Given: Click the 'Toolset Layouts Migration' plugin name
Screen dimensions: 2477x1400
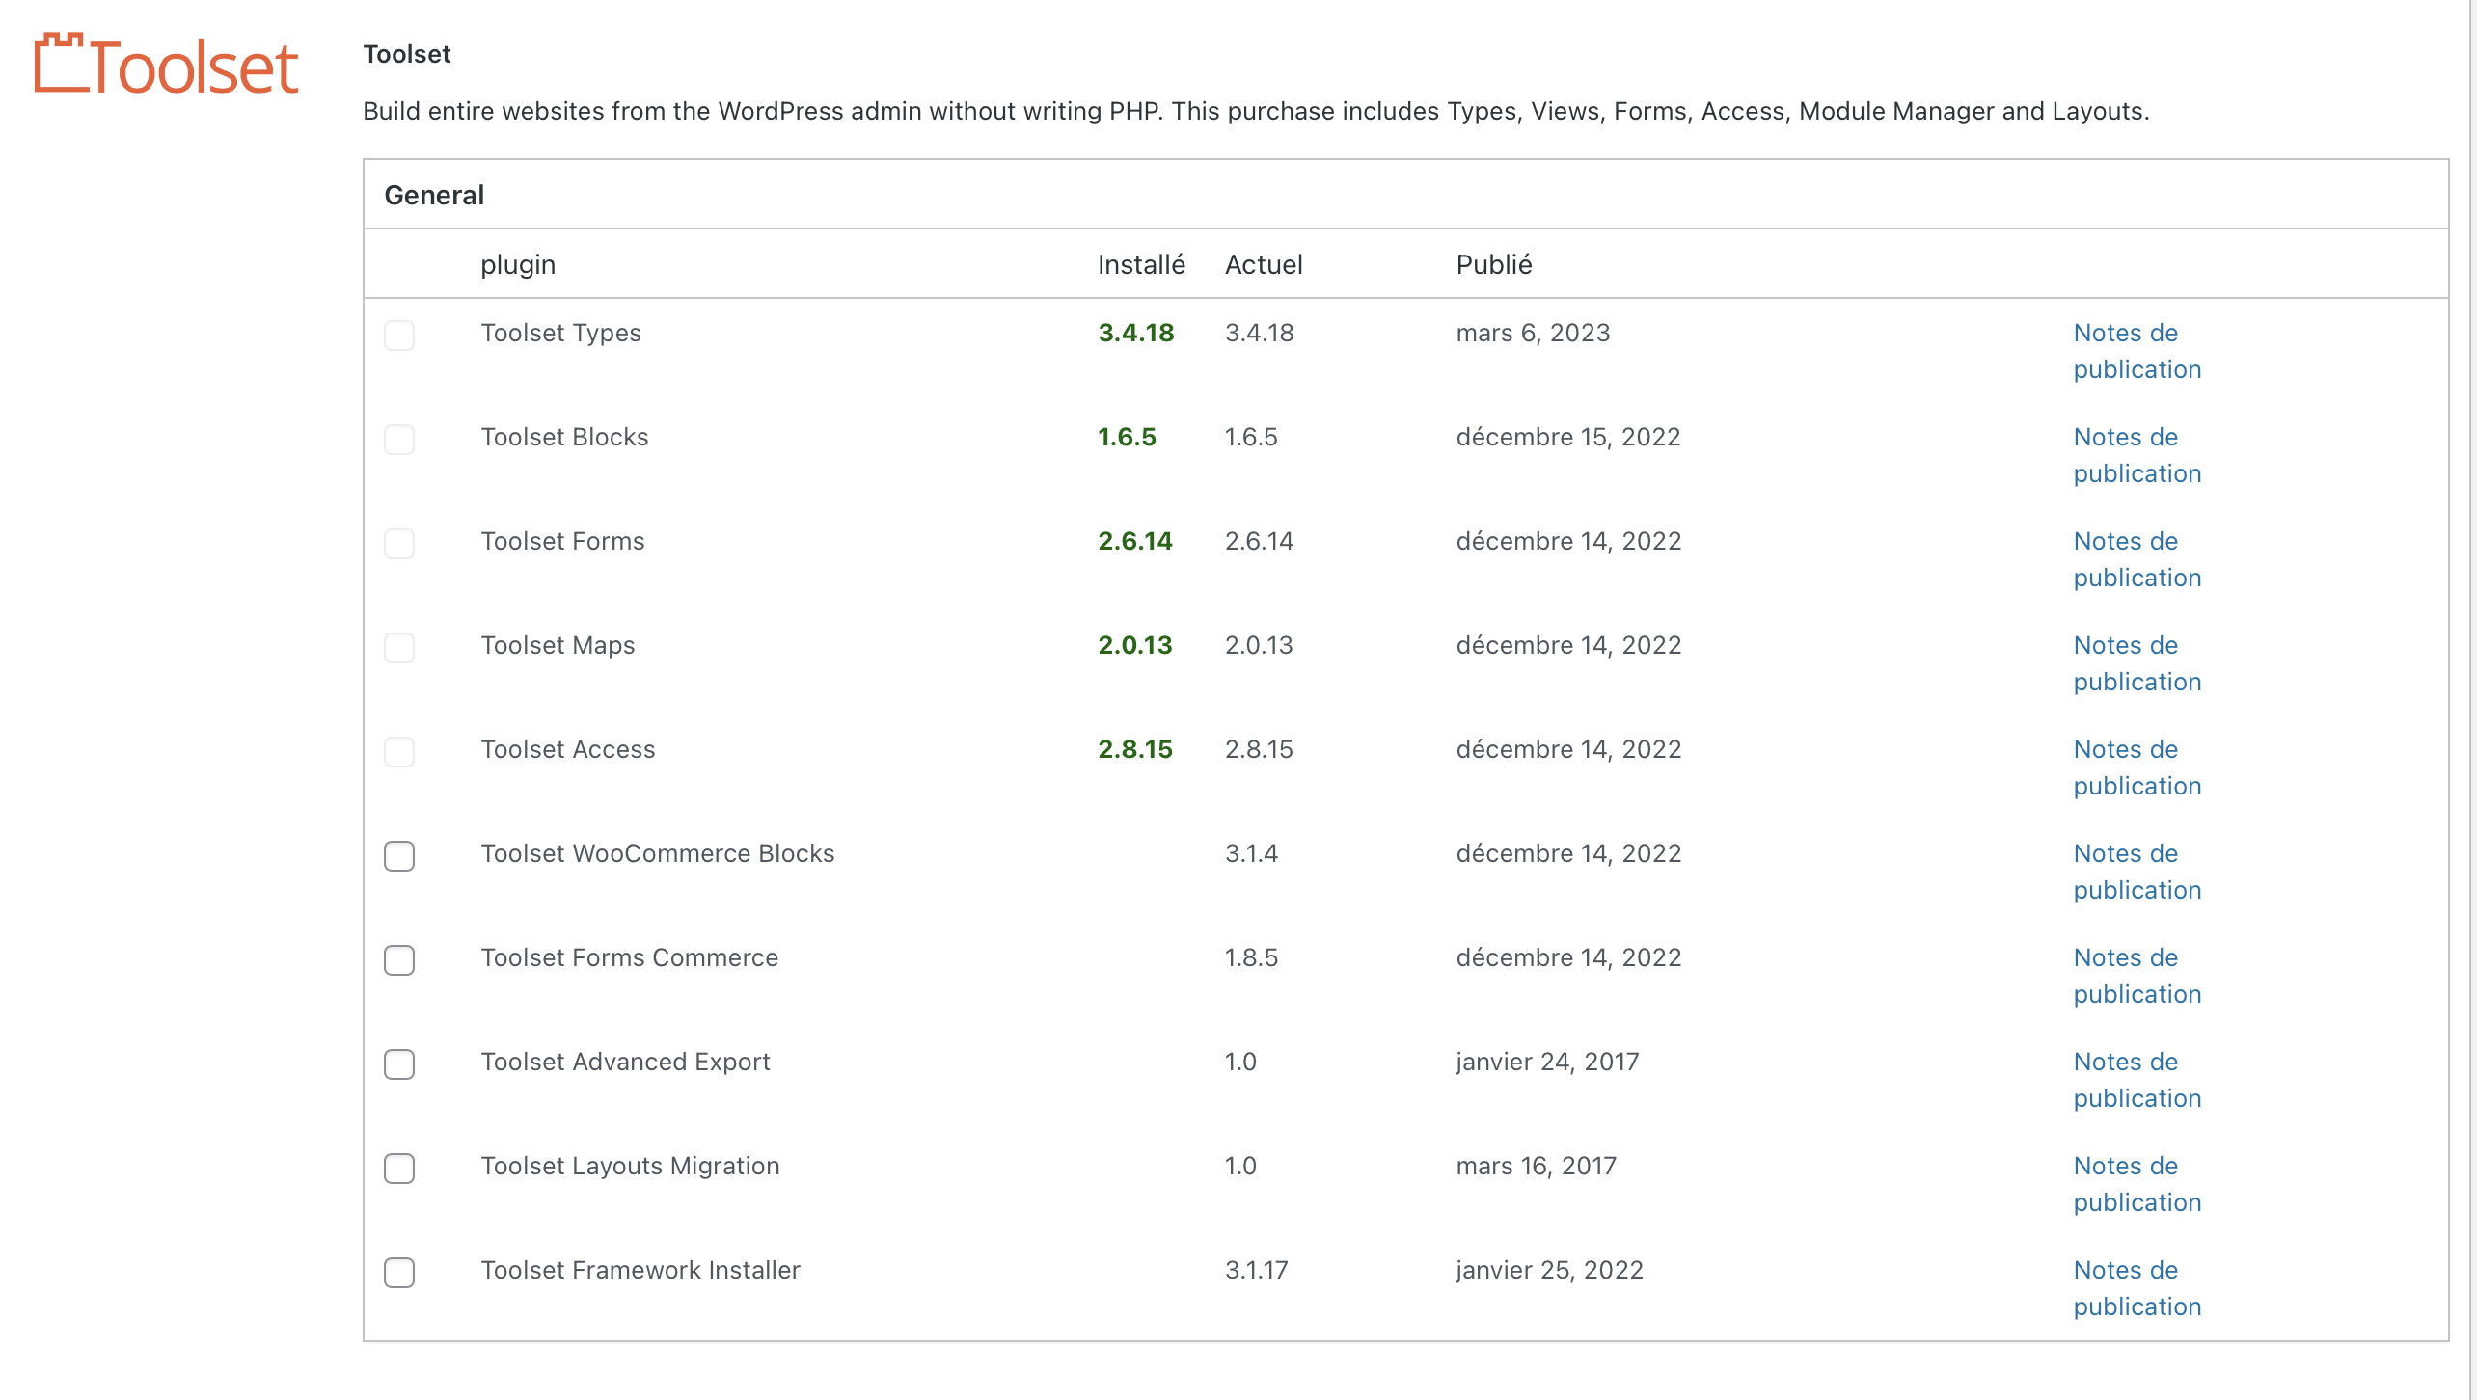Looking at the screenshot, I should (630, 1166).
